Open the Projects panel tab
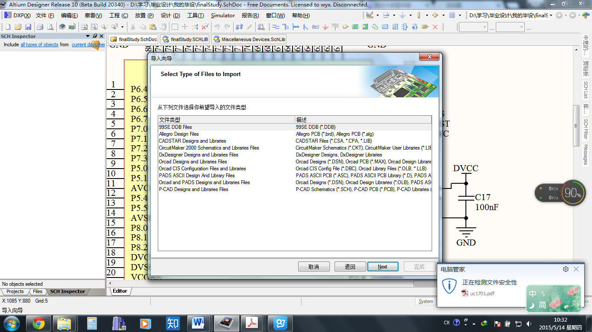 click(15, 291)
